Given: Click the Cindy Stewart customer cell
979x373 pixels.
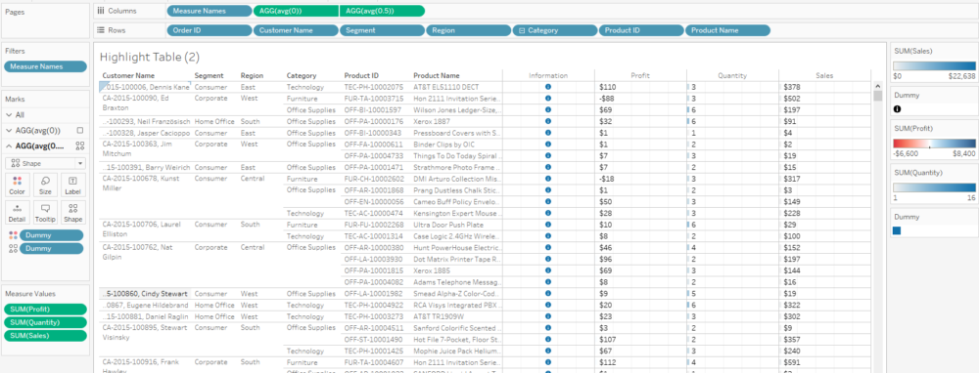Looking at the screenshot, I should pos(145,293).
